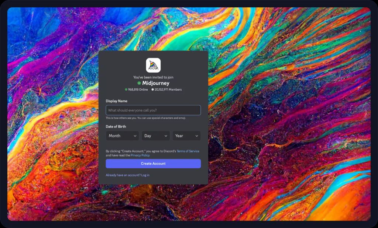The image size is (378, 228).
Task: Click the 'Display Name' field label
Action: [x=117, y=101]
